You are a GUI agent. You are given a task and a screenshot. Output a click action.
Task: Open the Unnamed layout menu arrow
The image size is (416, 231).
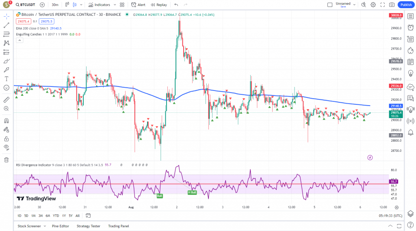click(x=354, y=5)
